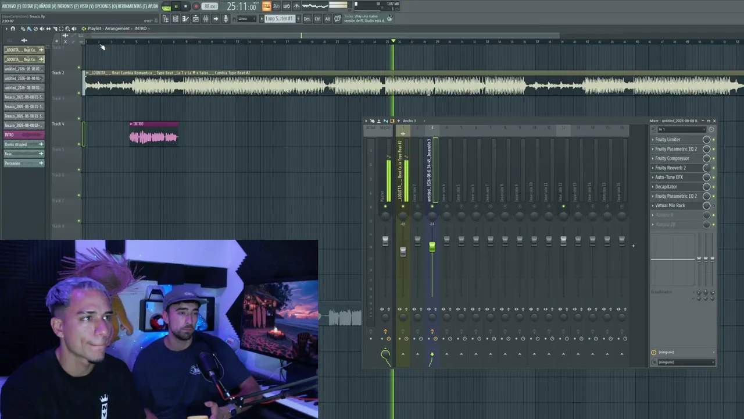
Task: Click the Inserción 3 volume fader
Action: point(432,247)
